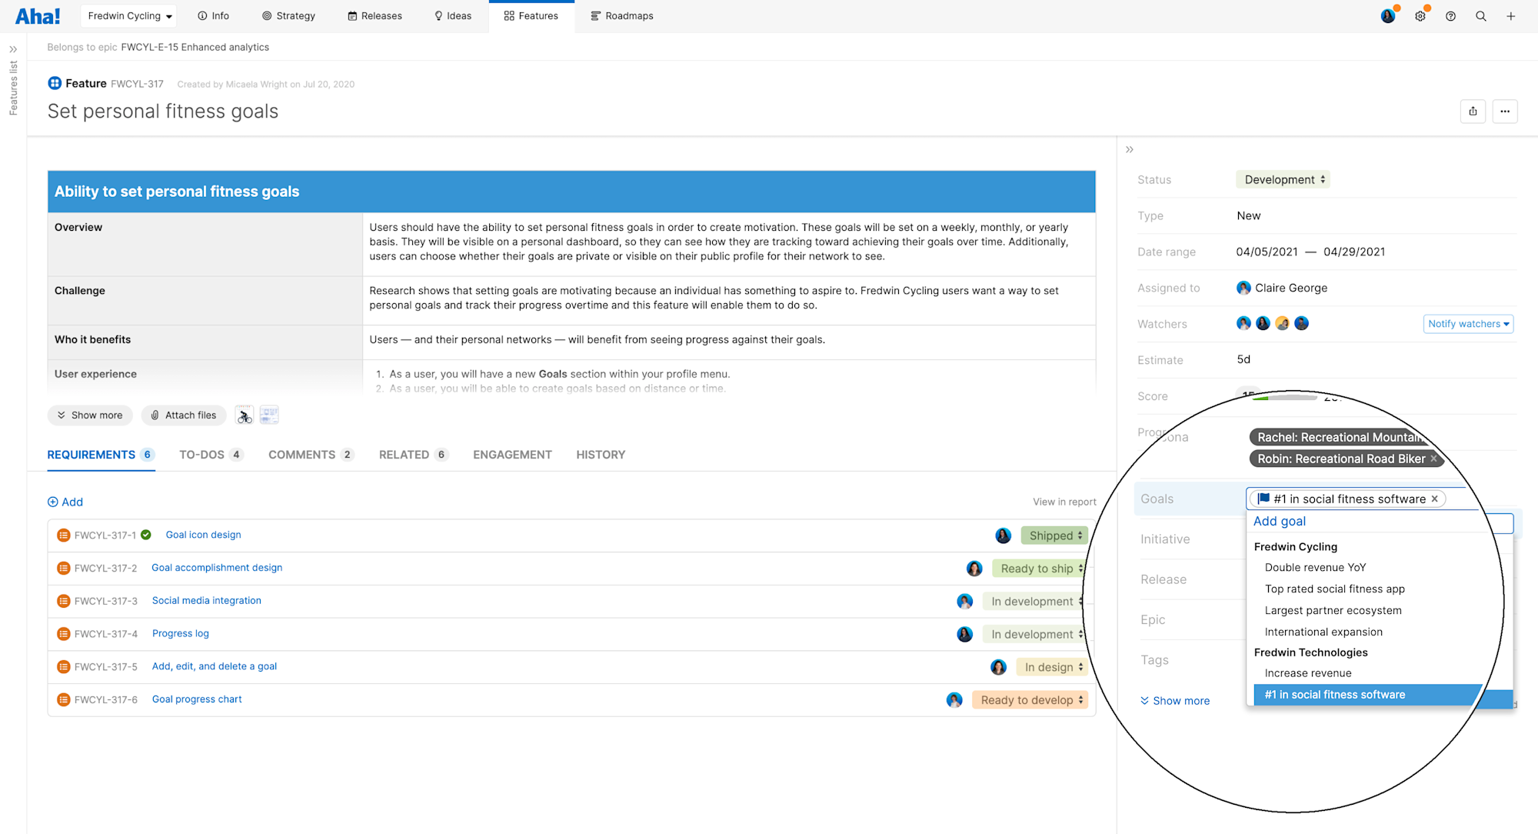Remove the #1 in social fitness software goal

[1434, 499]
